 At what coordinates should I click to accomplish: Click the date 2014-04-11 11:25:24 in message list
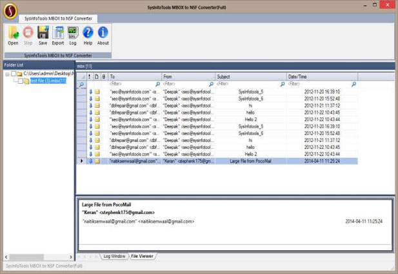tap(322, 161)
